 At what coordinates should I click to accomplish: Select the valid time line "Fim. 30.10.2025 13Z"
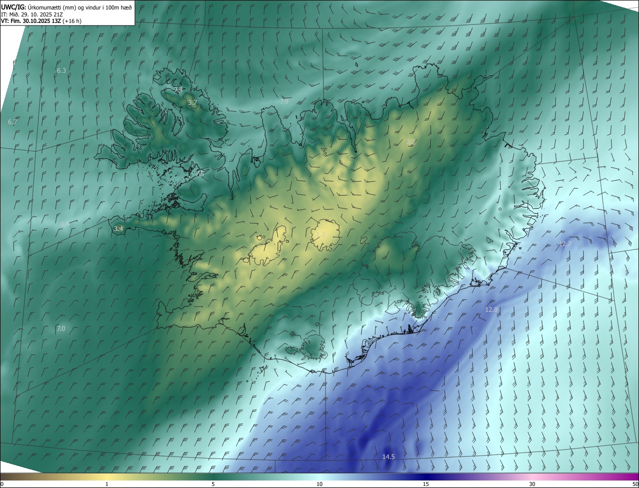pos(35,21)
